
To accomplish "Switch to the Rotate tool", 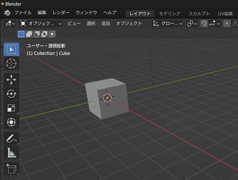I will click(x=11, y=94).
